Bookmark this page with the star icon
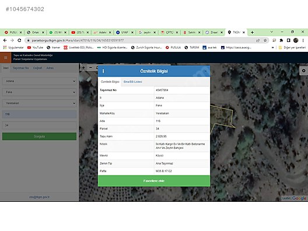Screen dimensions: 308x231 [x=265, y=40]
